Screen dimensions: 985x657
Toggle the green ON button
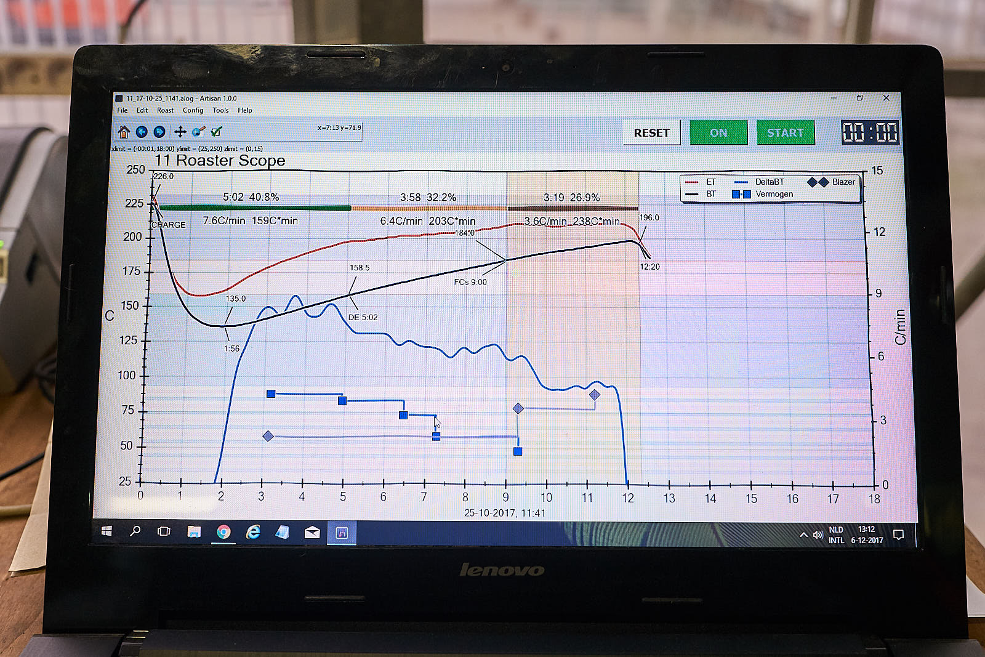click(x=718, y=132)
